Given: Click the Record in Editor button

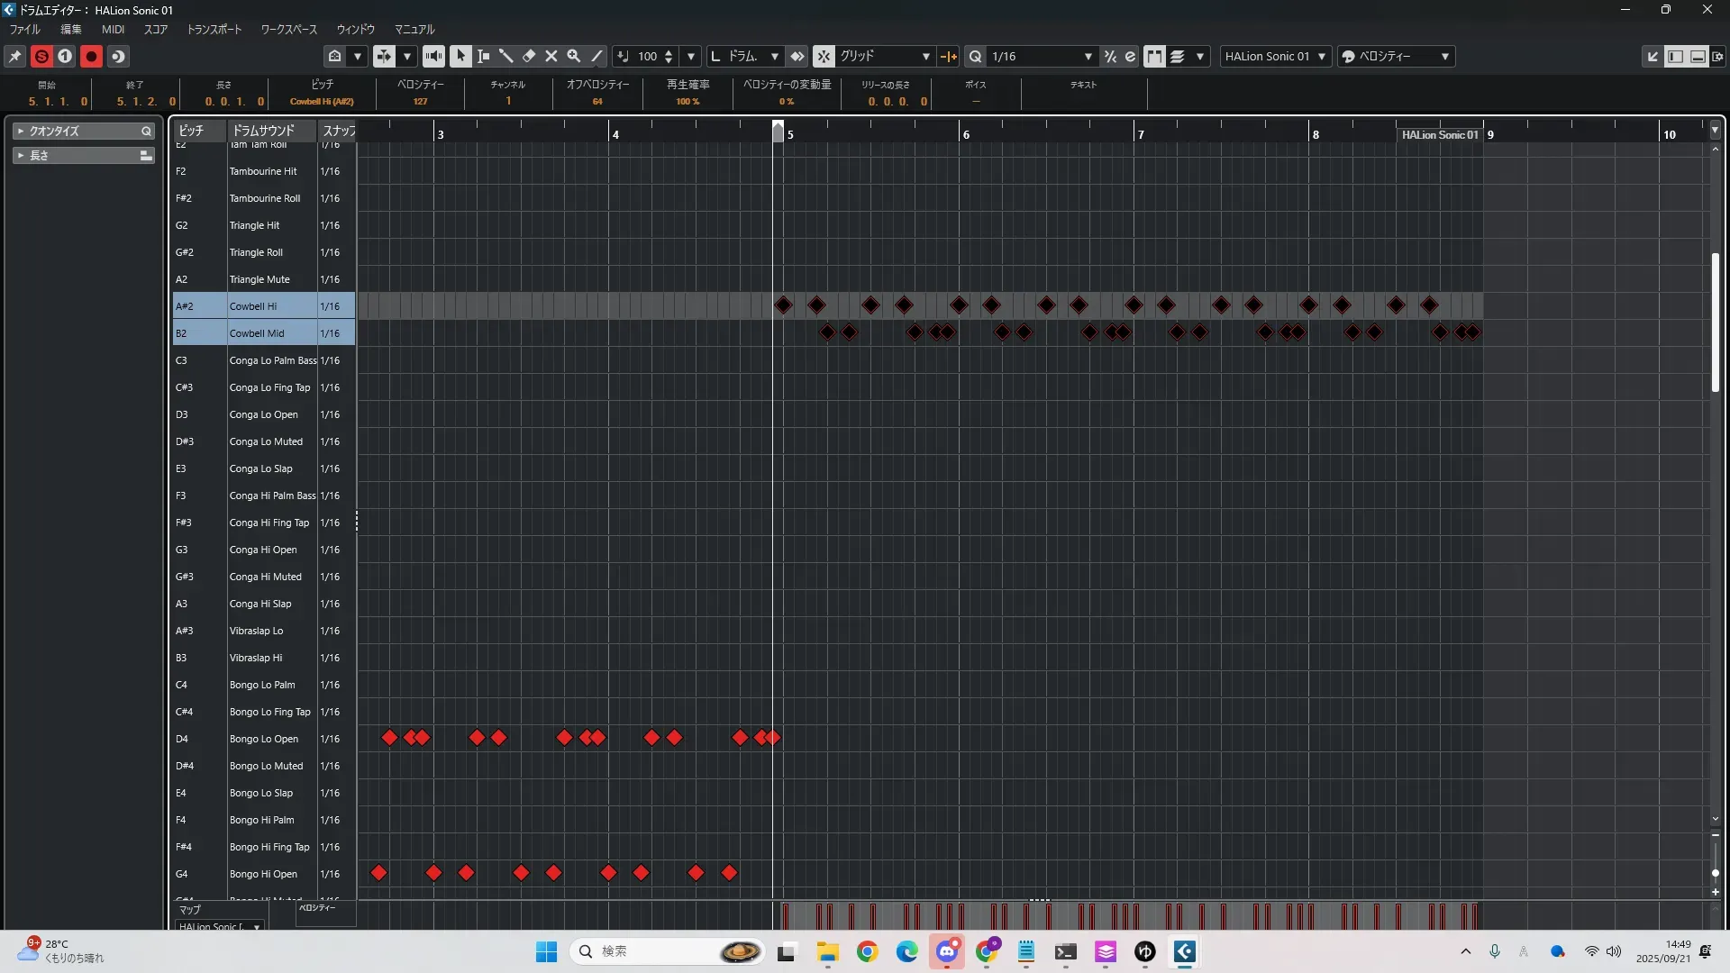Looking at the screenshot, I should pyautogui.click(x=91, y=56).
